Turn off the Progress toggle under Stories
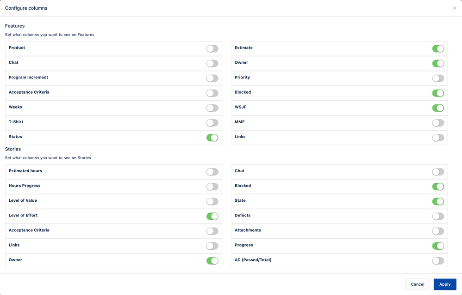This screenshot has height=295, width=462. click(438, 246)
